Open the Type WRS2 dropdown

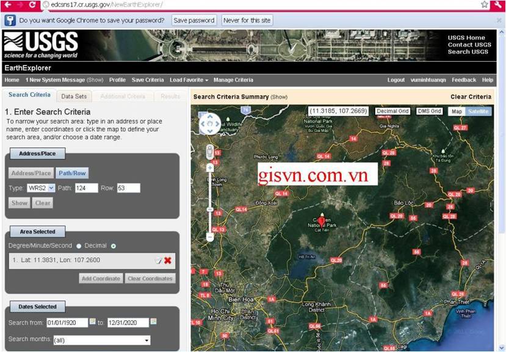[41, 188]
